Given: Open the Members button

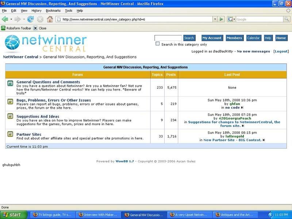Looking at the screenshot, I should [x=234, y=38].
